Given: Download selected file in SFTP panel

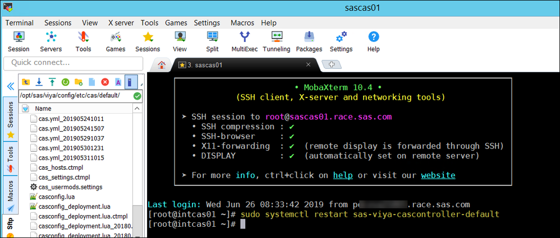Looking at the screenshot, I should [39, 82].
